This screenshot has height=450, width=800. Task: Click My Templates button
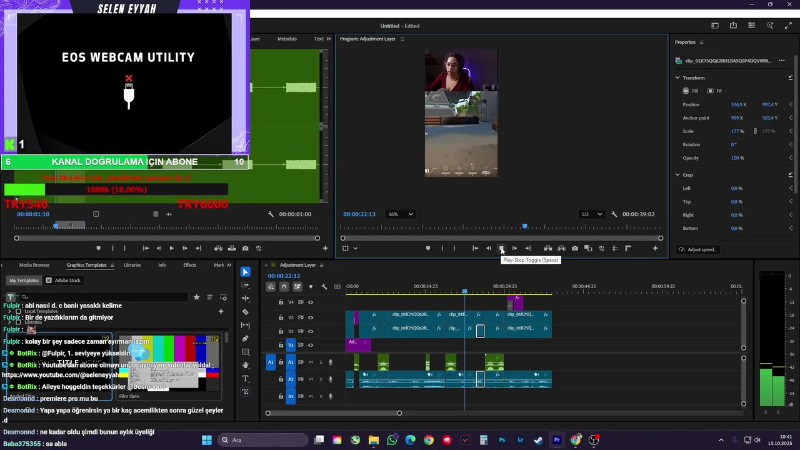coord(24,281)
